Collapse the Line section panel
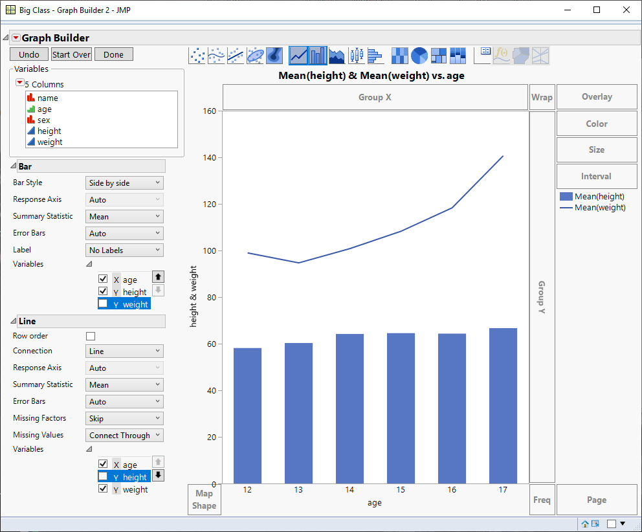 pos(14,321)
